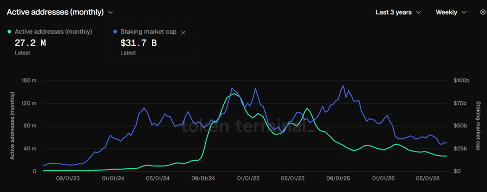Click the blue Staking market cap legend dot
The image size is (487, 192).
tap(115, 31)
